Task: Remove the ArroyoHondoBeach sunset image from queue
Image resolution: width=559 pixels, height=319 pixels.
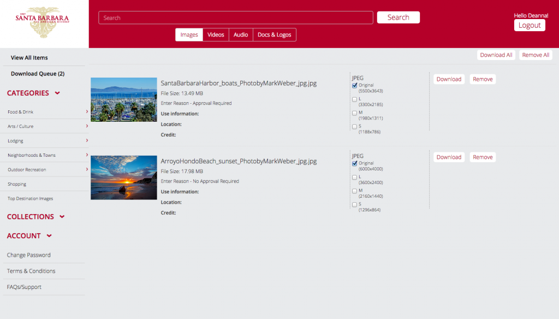Action: click(482, 157)
